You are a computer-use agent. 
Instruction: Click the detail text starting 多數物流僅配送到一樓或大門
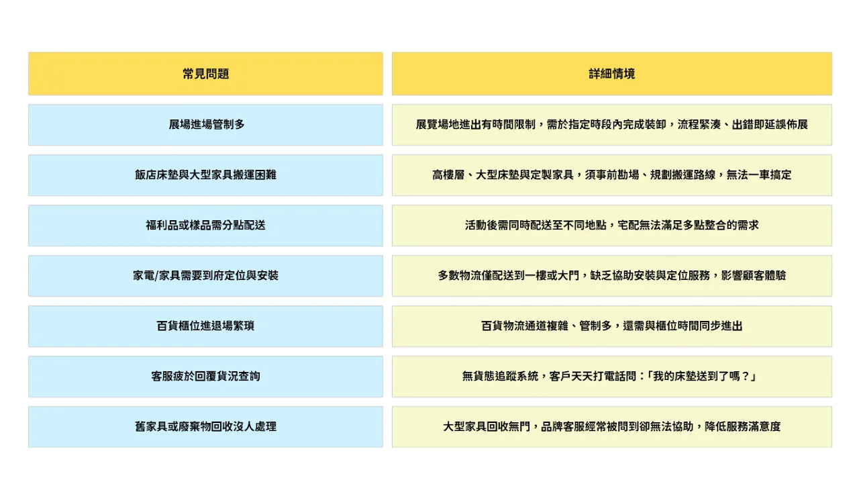click(x=612, y=276)
